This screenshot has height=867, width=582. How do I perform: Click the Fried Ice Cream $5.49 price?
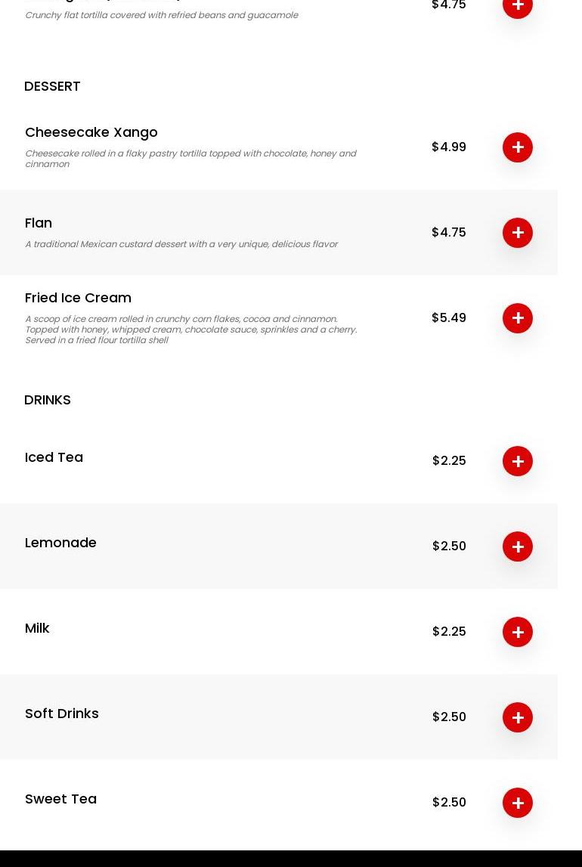(x=449, y=317)
